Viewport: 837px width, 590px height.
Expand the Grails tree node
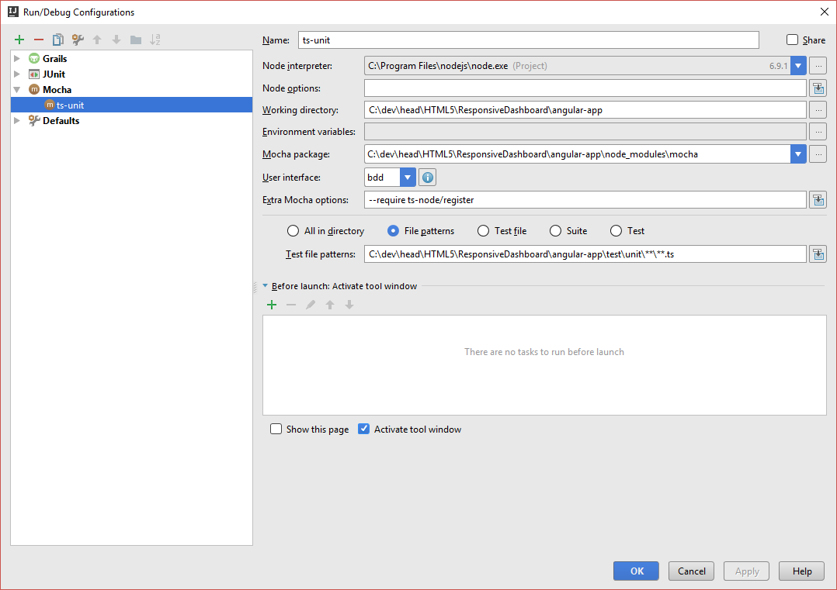[x=17, y=59]
